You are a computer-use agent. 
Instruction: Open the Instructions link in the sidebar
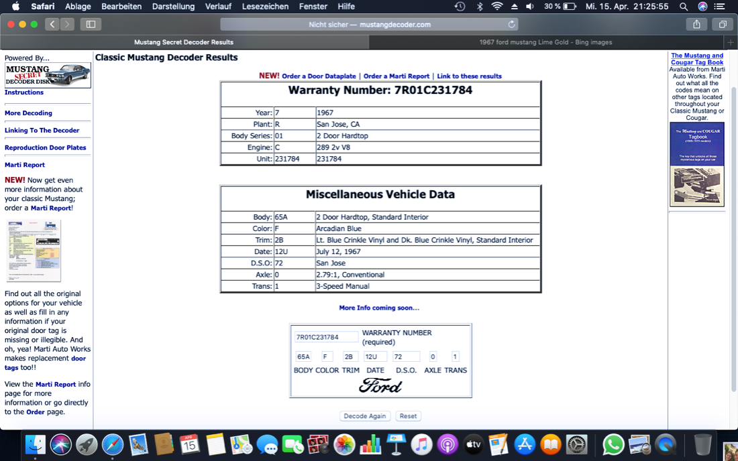click(24, 92)
